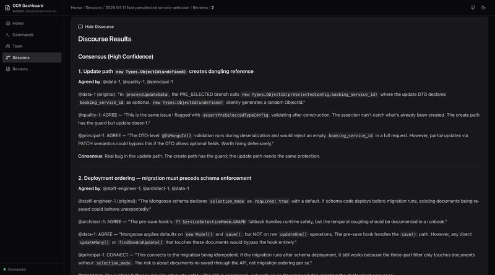Image resolution: width=495 pixels, height=275 pixels.
Task: Click the Sessions branch icon
Action: pos(7,57)
